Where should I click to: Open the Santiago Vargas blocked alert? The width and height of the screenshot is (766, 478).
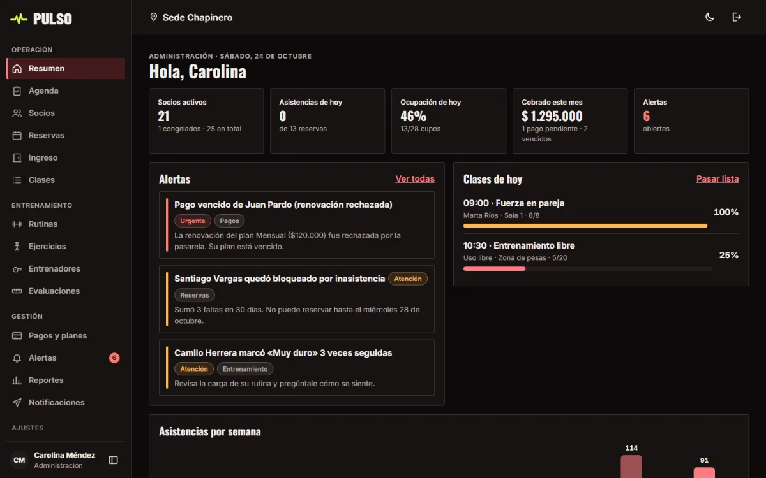[x=297, y=299]
